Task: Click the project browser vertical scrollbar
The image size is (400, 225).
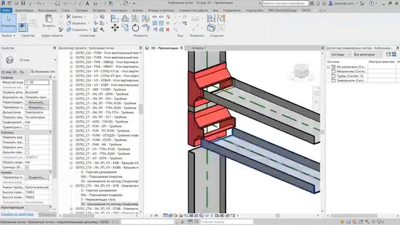Action: (141, 109)
